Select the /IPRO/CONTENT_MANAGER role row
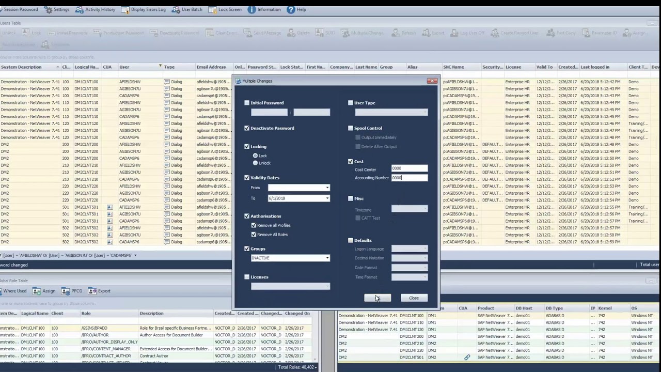Viewport: 661px width, 372px height. (x=155, y=349)
